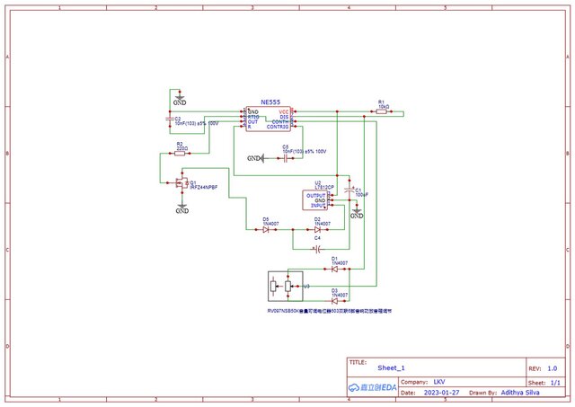Select the R2 220Ω resistor symbol
This screenshot has height=407, width=575.
[180, 154]
